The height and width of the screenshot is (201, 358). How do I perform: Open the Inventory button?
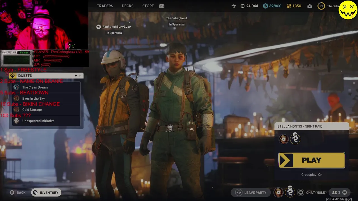click(x=46, y=193)
